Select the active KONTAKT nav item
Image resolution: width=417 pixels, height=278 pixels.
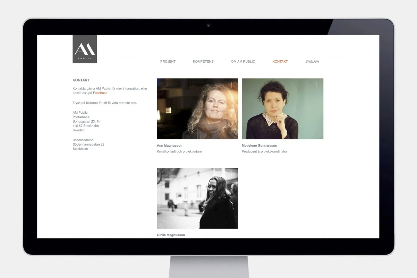(280, 61)
